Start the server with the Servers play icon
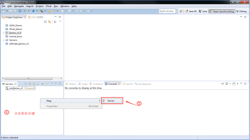Screen dimensions: 250x140 (34, 84)
